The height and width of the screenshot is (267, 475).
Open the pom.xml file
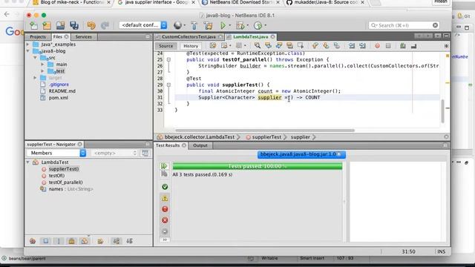click(58, 98)
